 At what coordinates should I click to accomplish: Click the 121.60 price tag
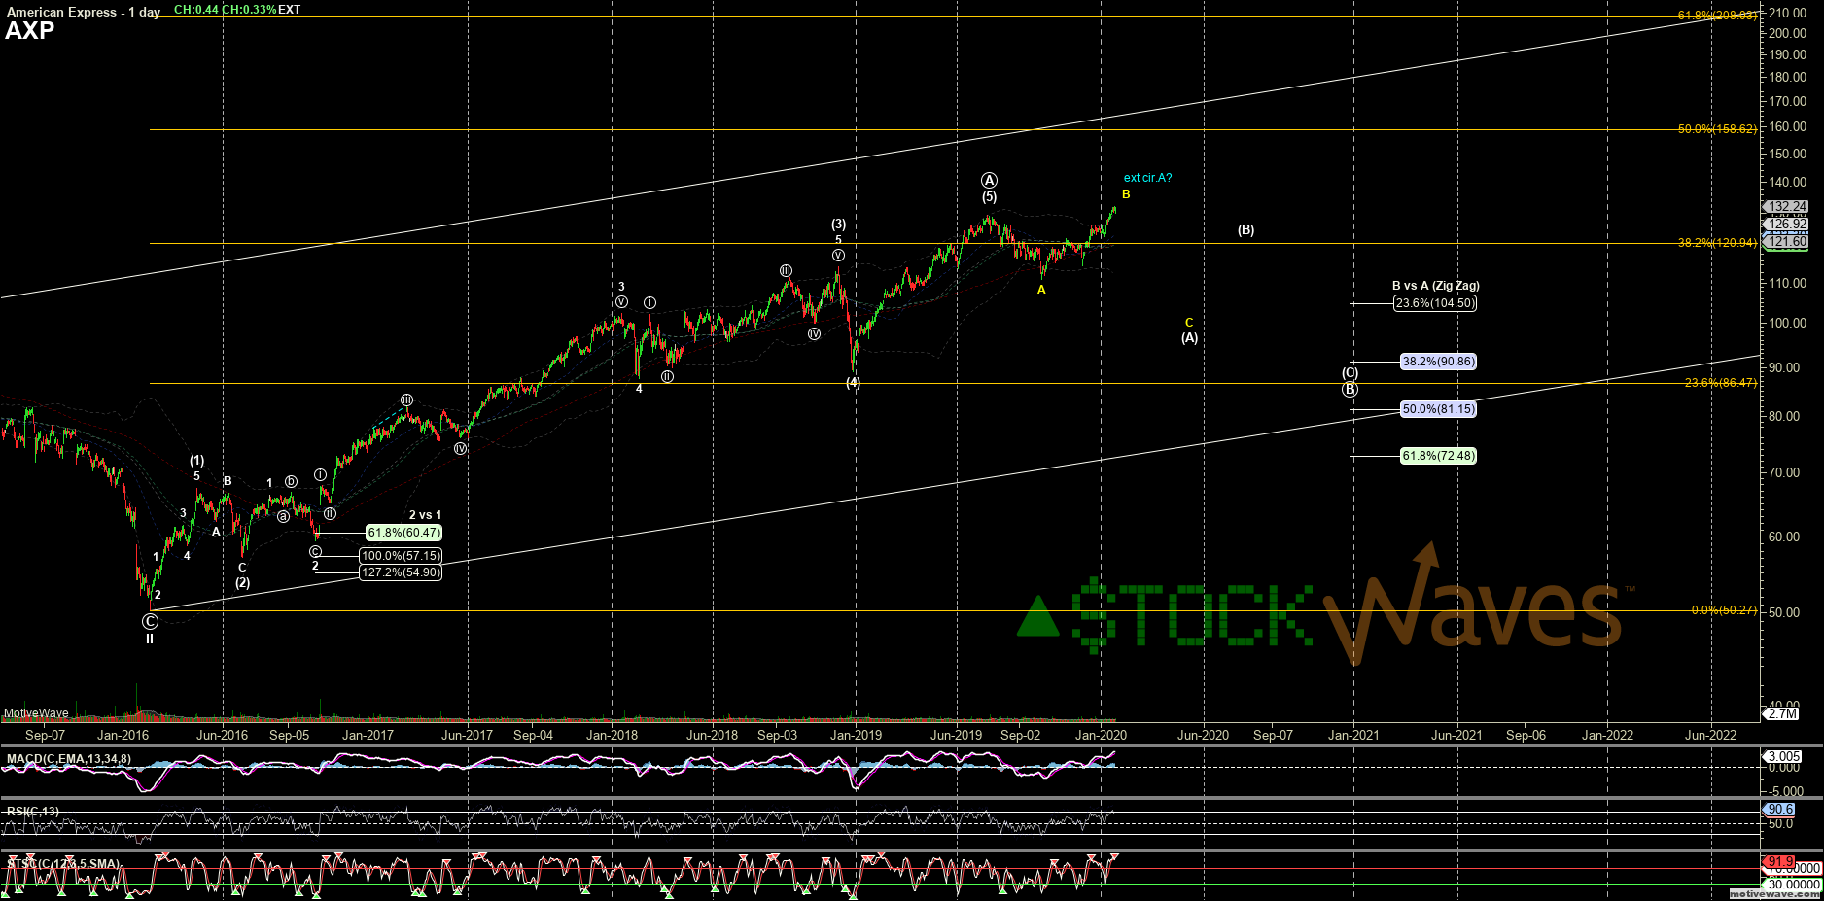click(x=1786, y=242)
